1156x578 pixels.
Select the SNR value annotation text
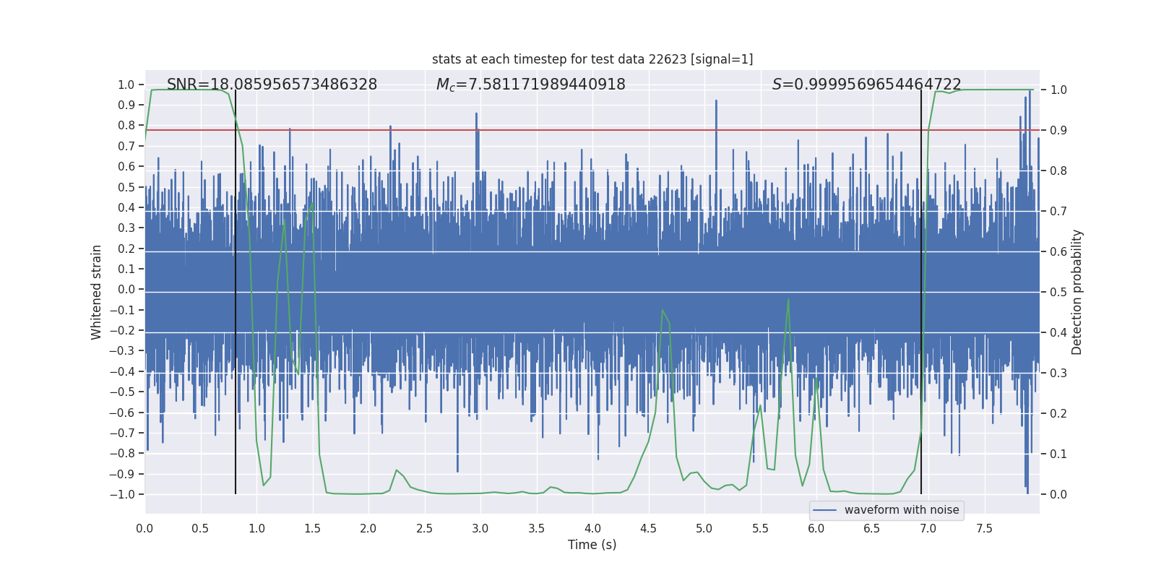272,85
